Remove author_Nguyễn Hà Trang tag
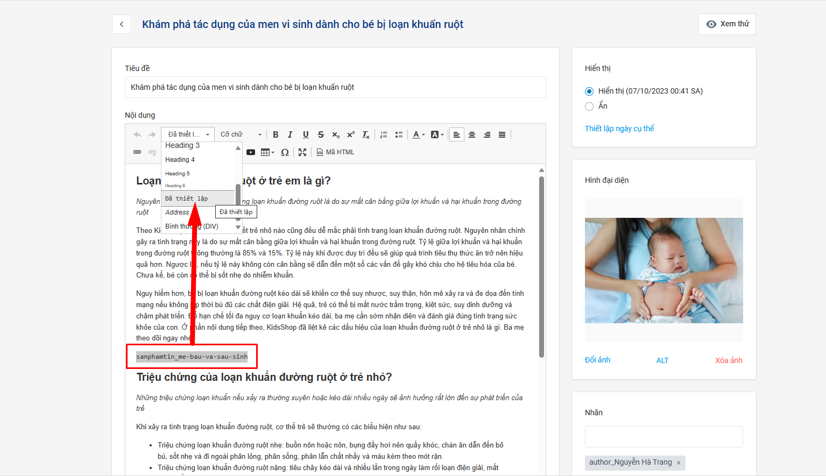Viewport: 826px width, 476px height. [x=679, y=463]
